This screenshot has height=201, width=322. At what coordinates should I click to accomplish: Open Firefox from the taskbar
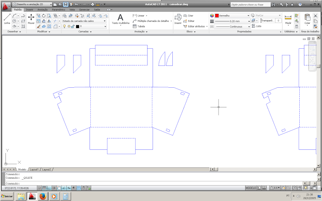click(43, 196)
